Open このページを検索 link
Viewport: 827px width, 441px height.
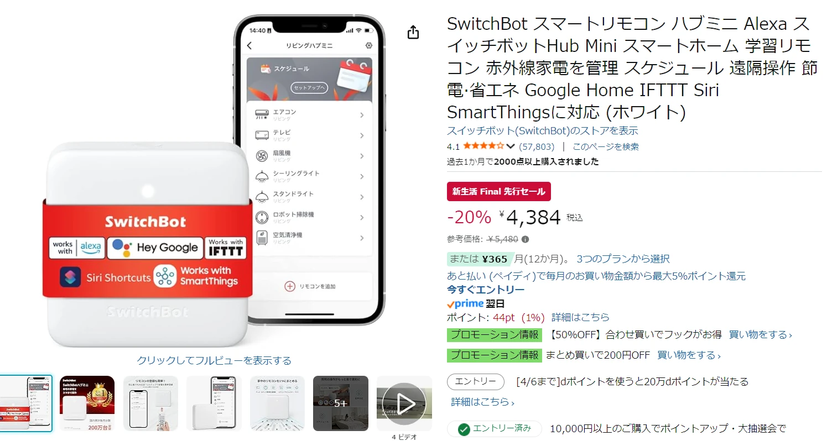tap(605, 146)
